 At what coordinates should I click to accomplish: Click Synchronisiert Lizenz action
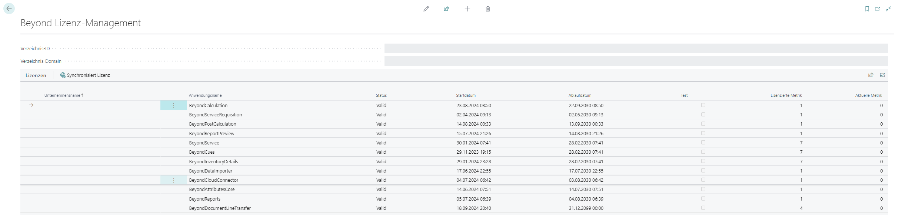point(85,75)
